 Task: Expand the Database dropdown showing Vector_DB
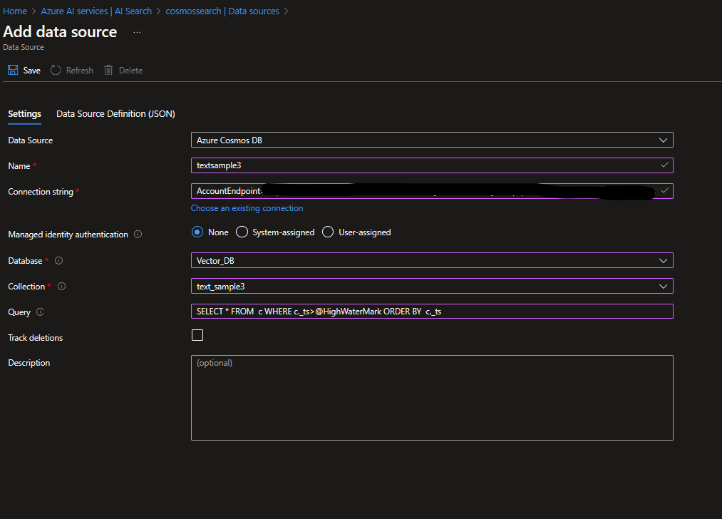pyautogui.click(x=432, y=261)
